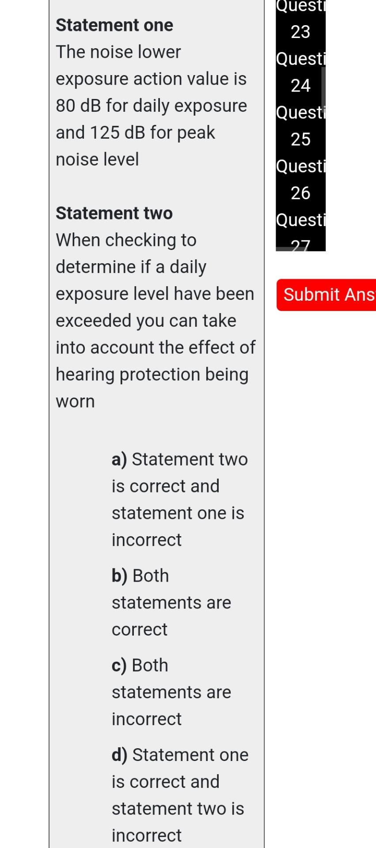
Task: Jump to Question 25
Action: tap(300, 127)
